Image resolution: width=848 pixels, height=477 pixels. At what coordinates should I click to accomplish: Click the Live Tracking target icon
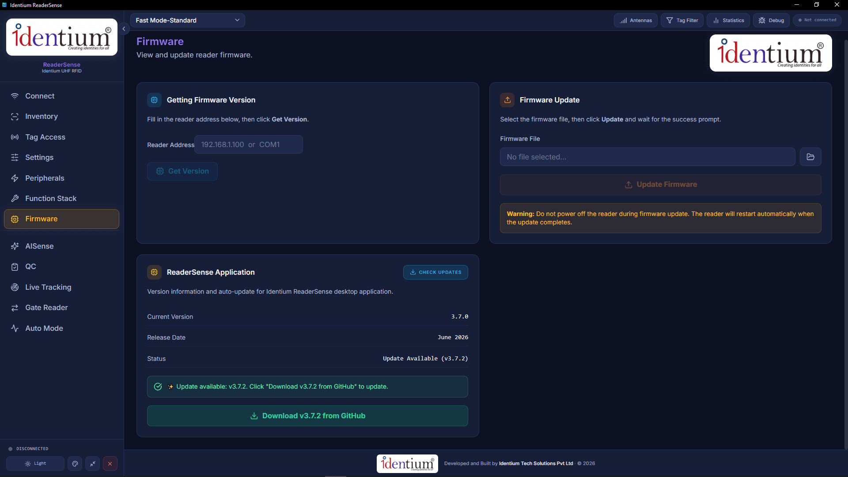point(15,287)
